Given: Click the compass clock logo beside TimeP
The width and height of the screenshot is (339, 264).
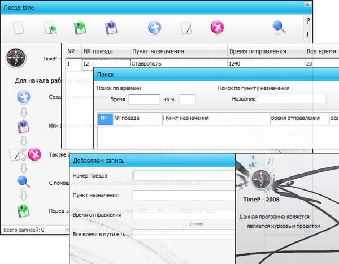Looking at the screenshot, I should click(x=16, y=58).
